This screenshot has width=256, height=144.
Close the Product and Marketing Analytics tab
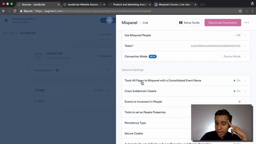[x=150, y=4]
